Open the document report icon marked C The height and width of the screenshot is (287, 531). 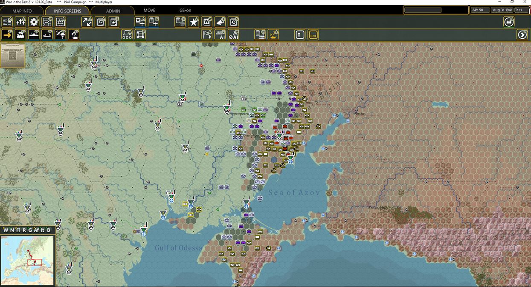[x=101, y=22]
